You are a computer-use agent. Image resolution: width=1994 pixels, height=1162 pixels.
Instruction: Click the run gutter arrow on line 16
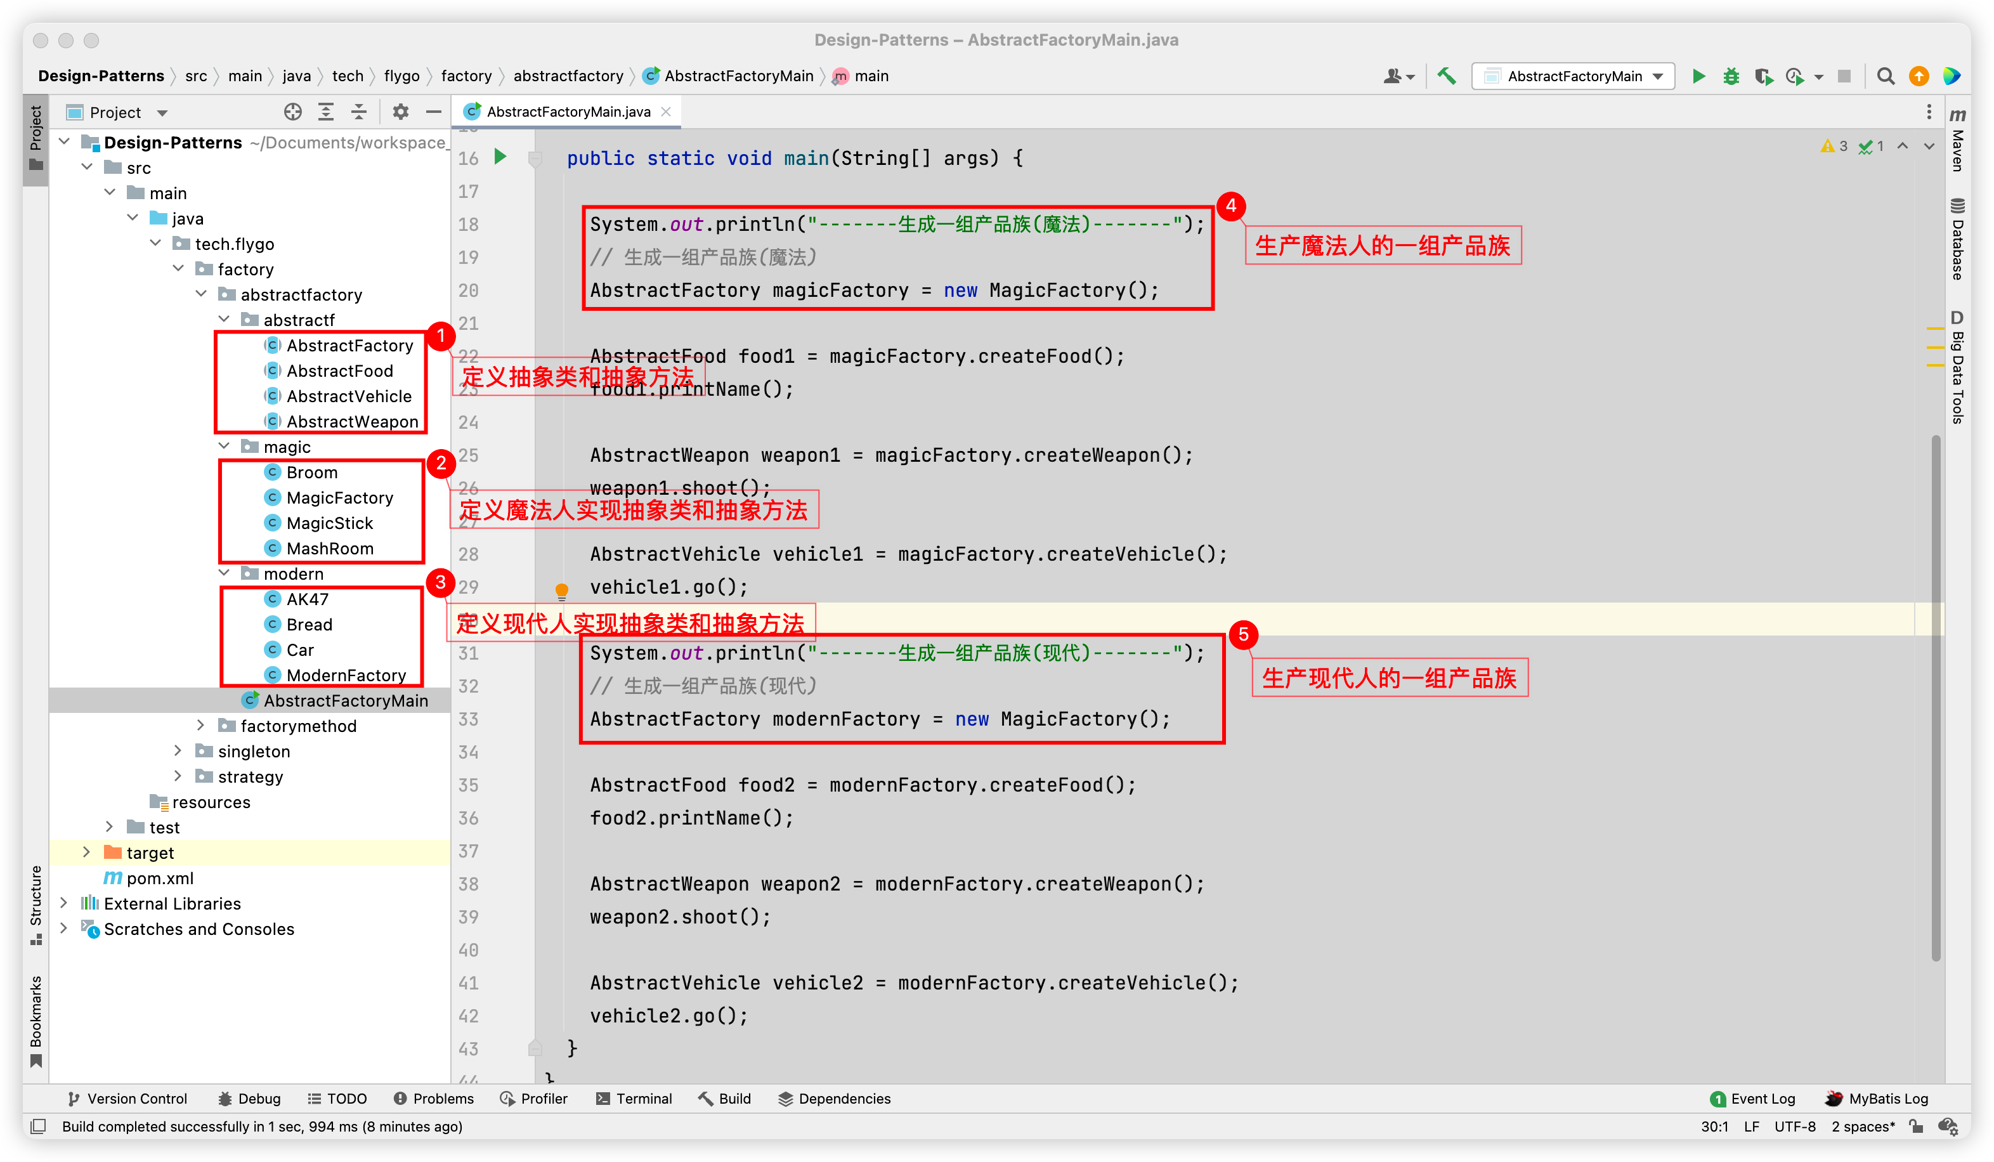(500, 157)
